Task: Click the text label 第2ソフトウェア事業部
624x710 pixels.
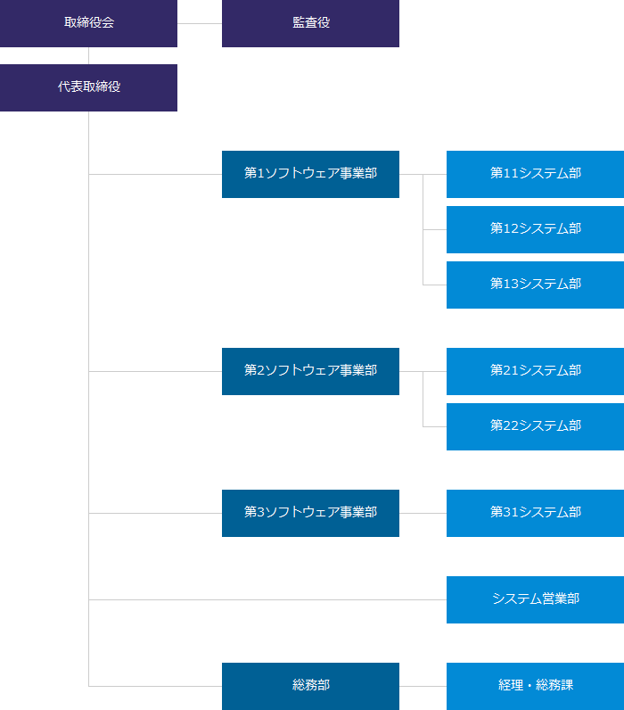Action: [310, 370]
